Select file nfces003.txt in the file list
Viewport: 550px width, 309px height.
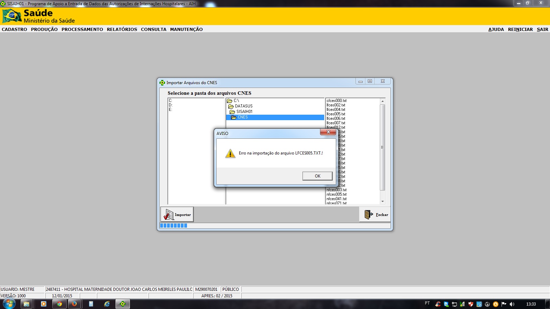337,190
